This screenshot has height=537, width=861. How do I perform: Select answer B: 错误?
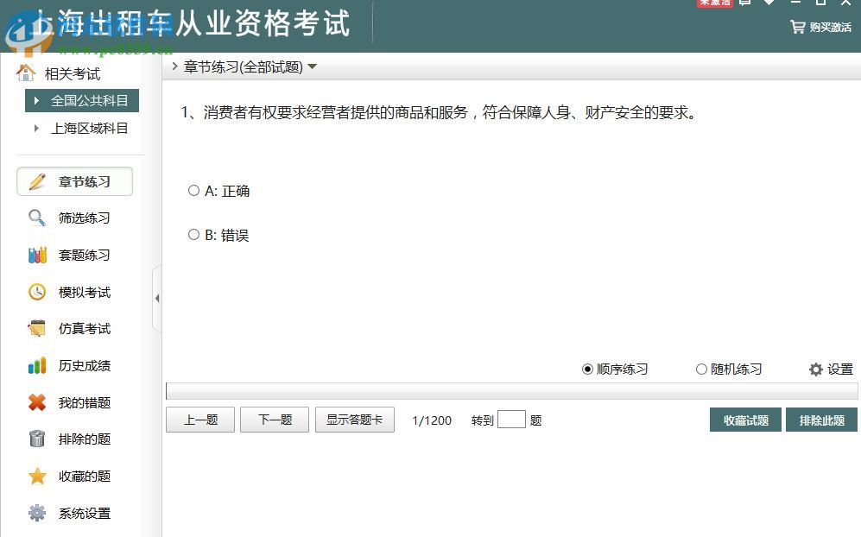coord(193,234)
